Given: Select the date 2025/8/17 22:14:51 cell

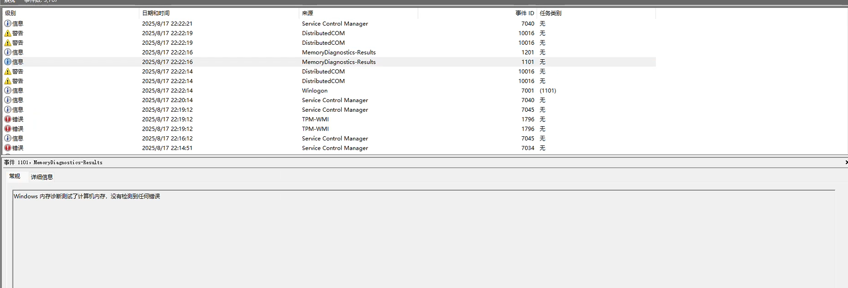Looking at the screenshot, I should [167, 148].
